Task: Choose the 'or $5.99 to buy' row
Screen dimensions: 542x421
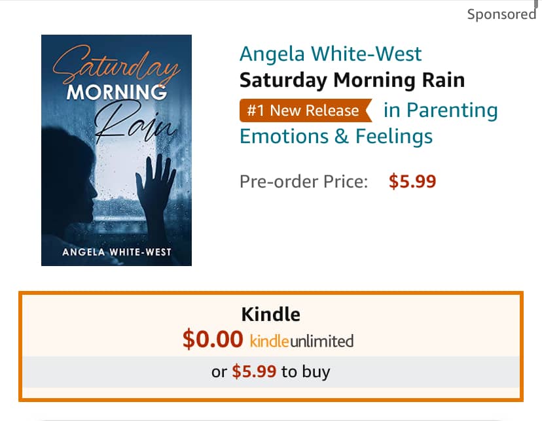Action: (x=271, y=372)
